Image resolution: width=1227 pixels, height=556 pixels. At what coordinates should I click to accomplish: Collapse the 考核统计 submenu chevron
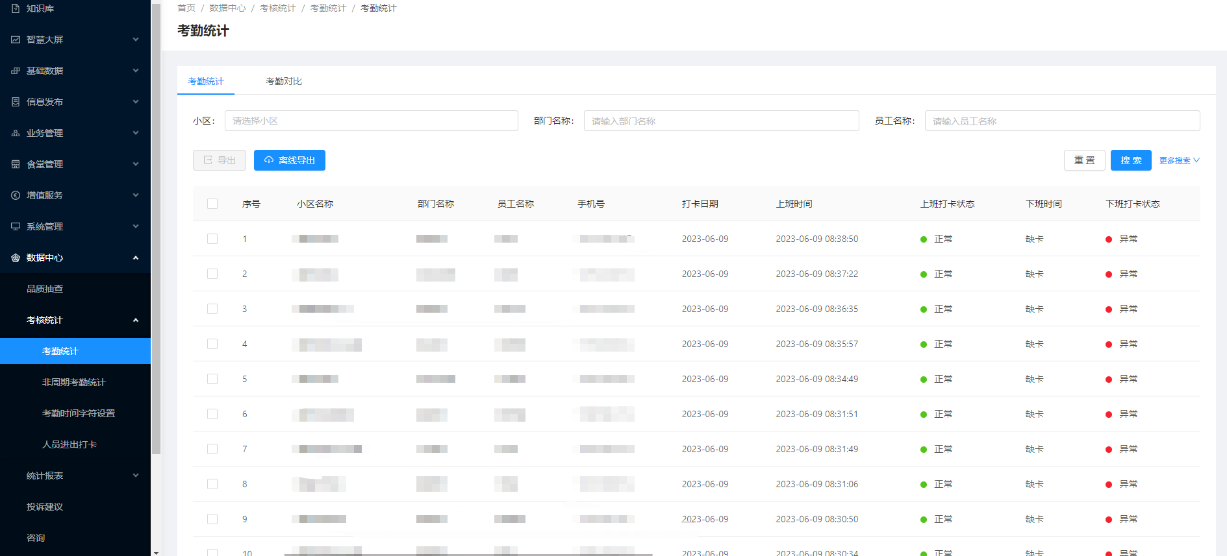point(136,320)
